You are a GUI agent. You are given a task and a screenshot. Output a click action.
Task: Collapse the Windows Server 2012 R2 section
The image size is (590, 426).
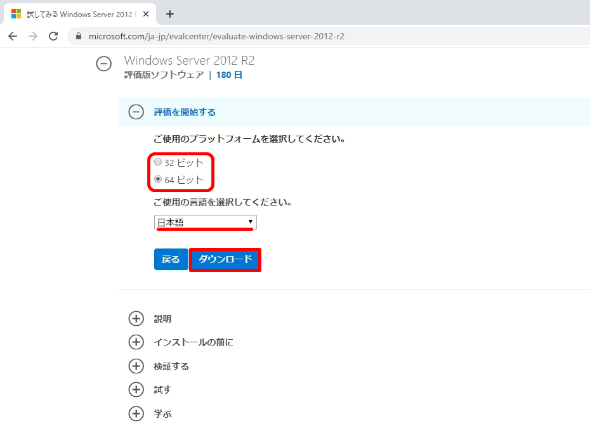click(104, 63)
